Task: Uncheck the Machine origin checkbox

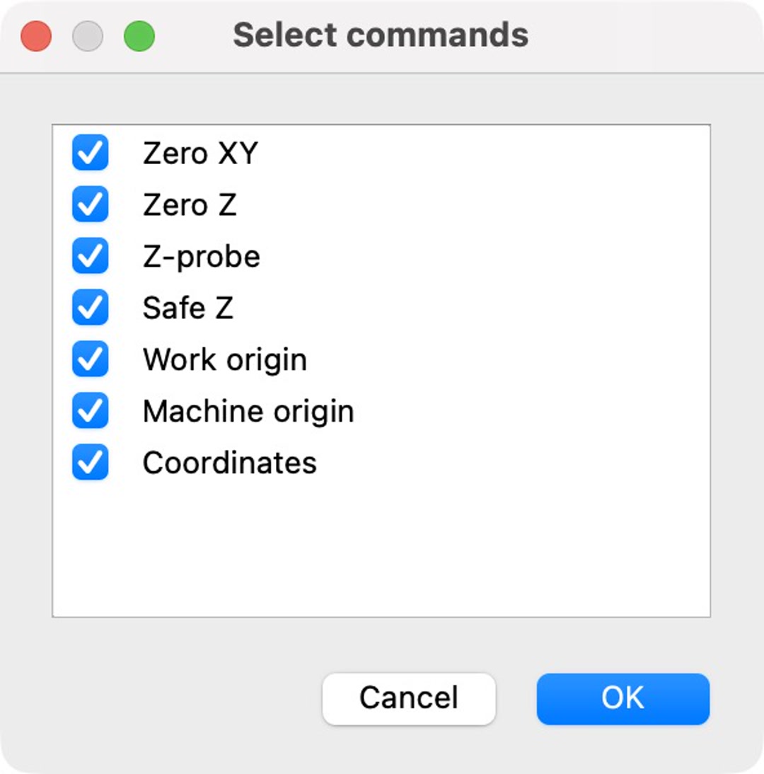Action: pos(90,411)
